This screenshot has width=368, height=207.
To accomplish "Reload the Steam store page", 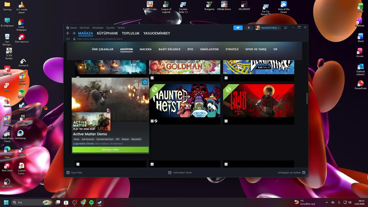I will pyautogui.click(x=68, y=39).
